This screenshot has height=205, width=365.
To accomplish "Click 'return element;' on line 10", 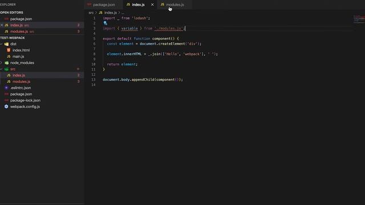I will [x=122, y=64].
